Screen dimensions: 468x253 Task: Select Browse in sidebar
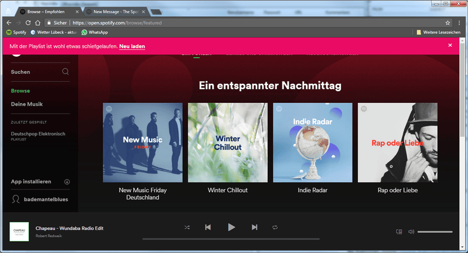20,91
